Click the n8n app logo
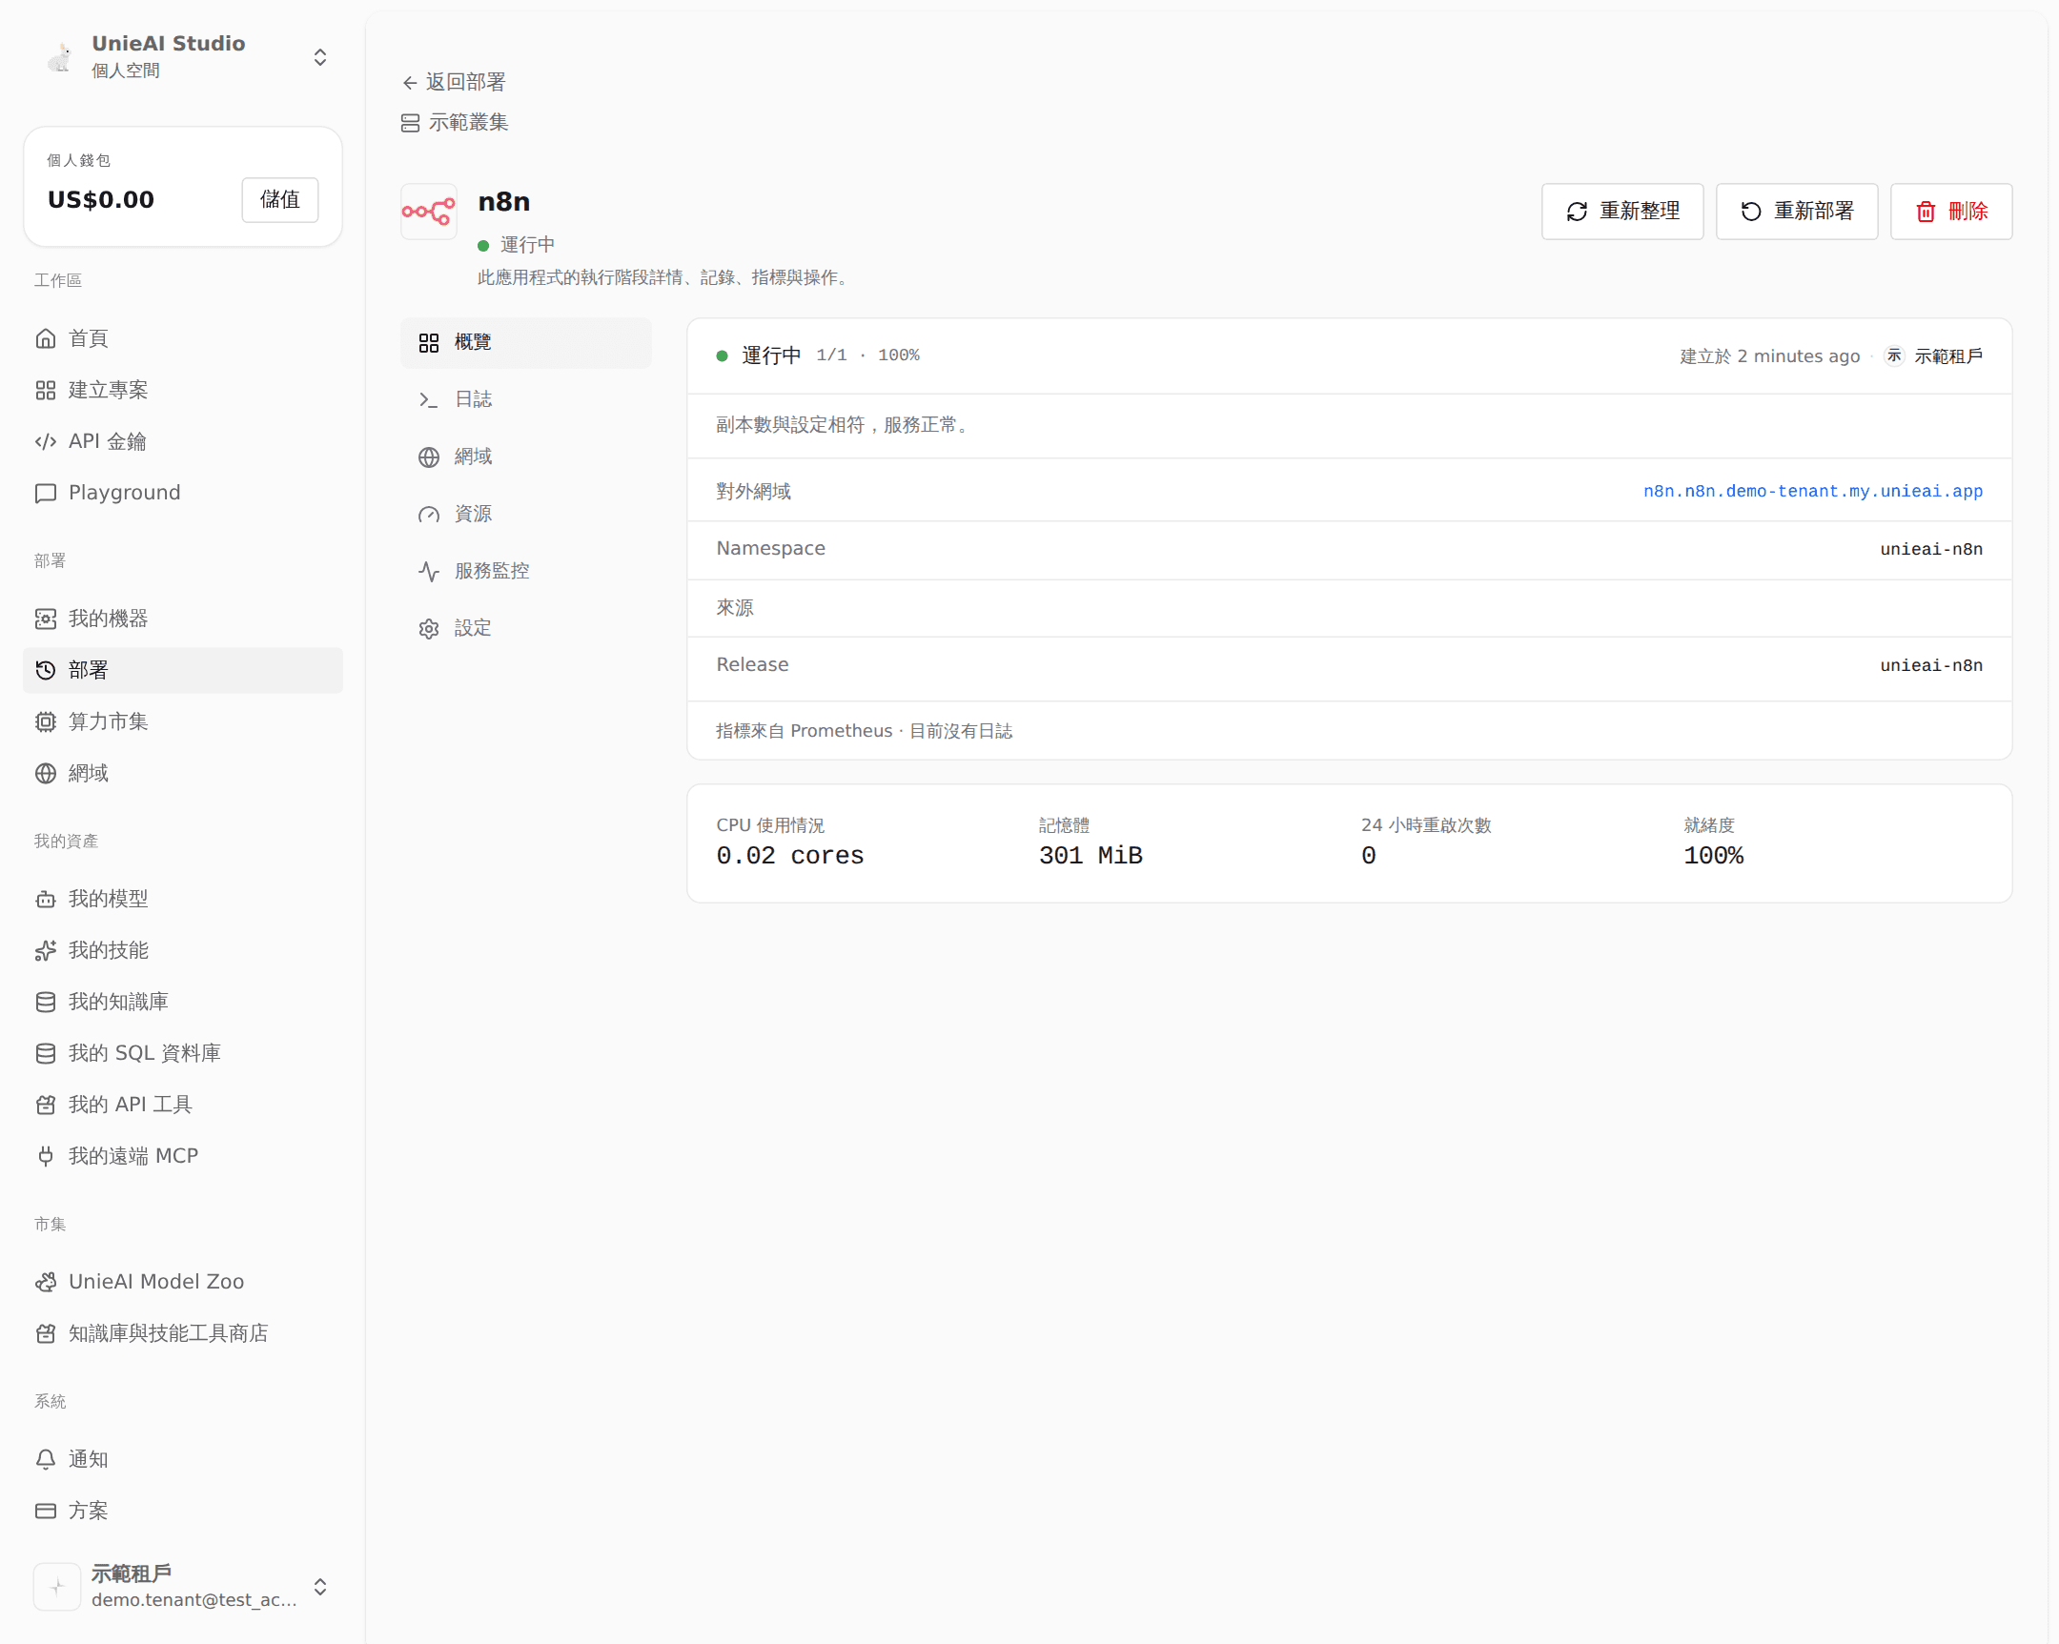 pos(429,212)
